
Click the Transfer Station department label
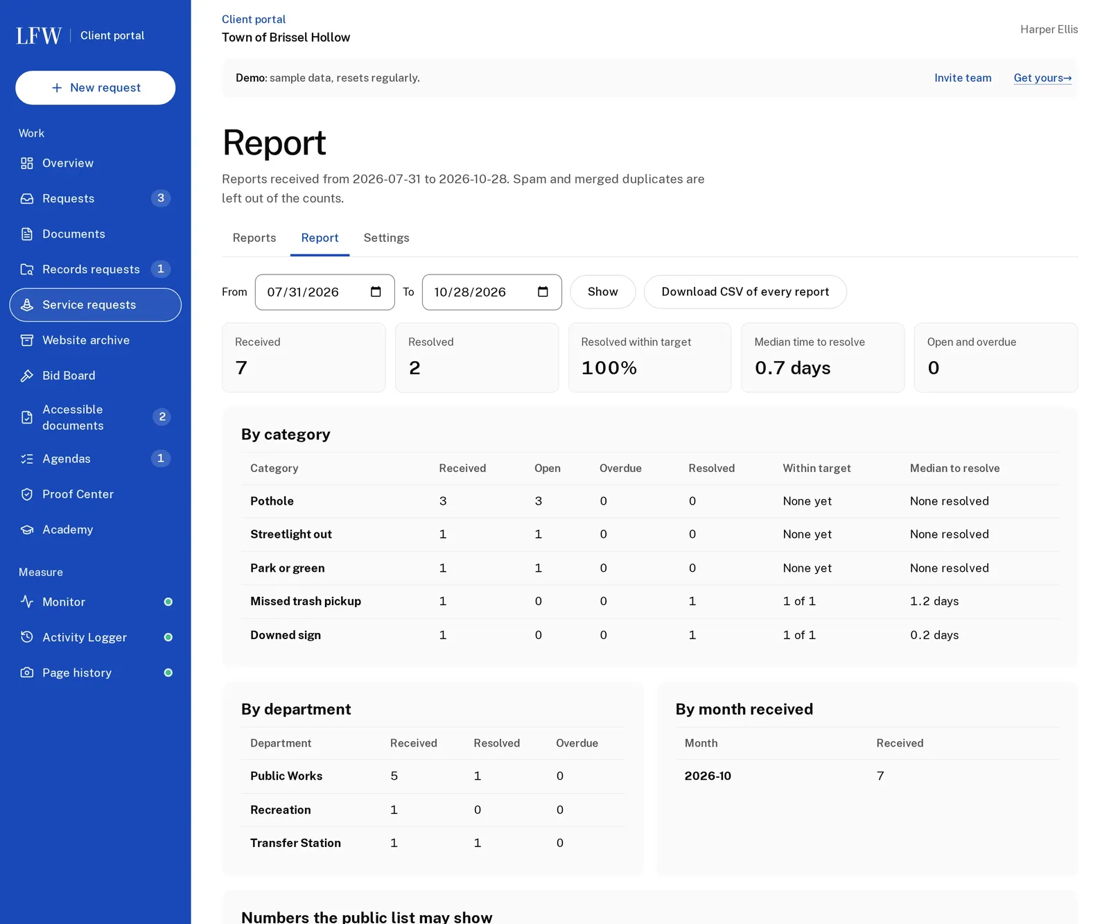pos(295,843)
